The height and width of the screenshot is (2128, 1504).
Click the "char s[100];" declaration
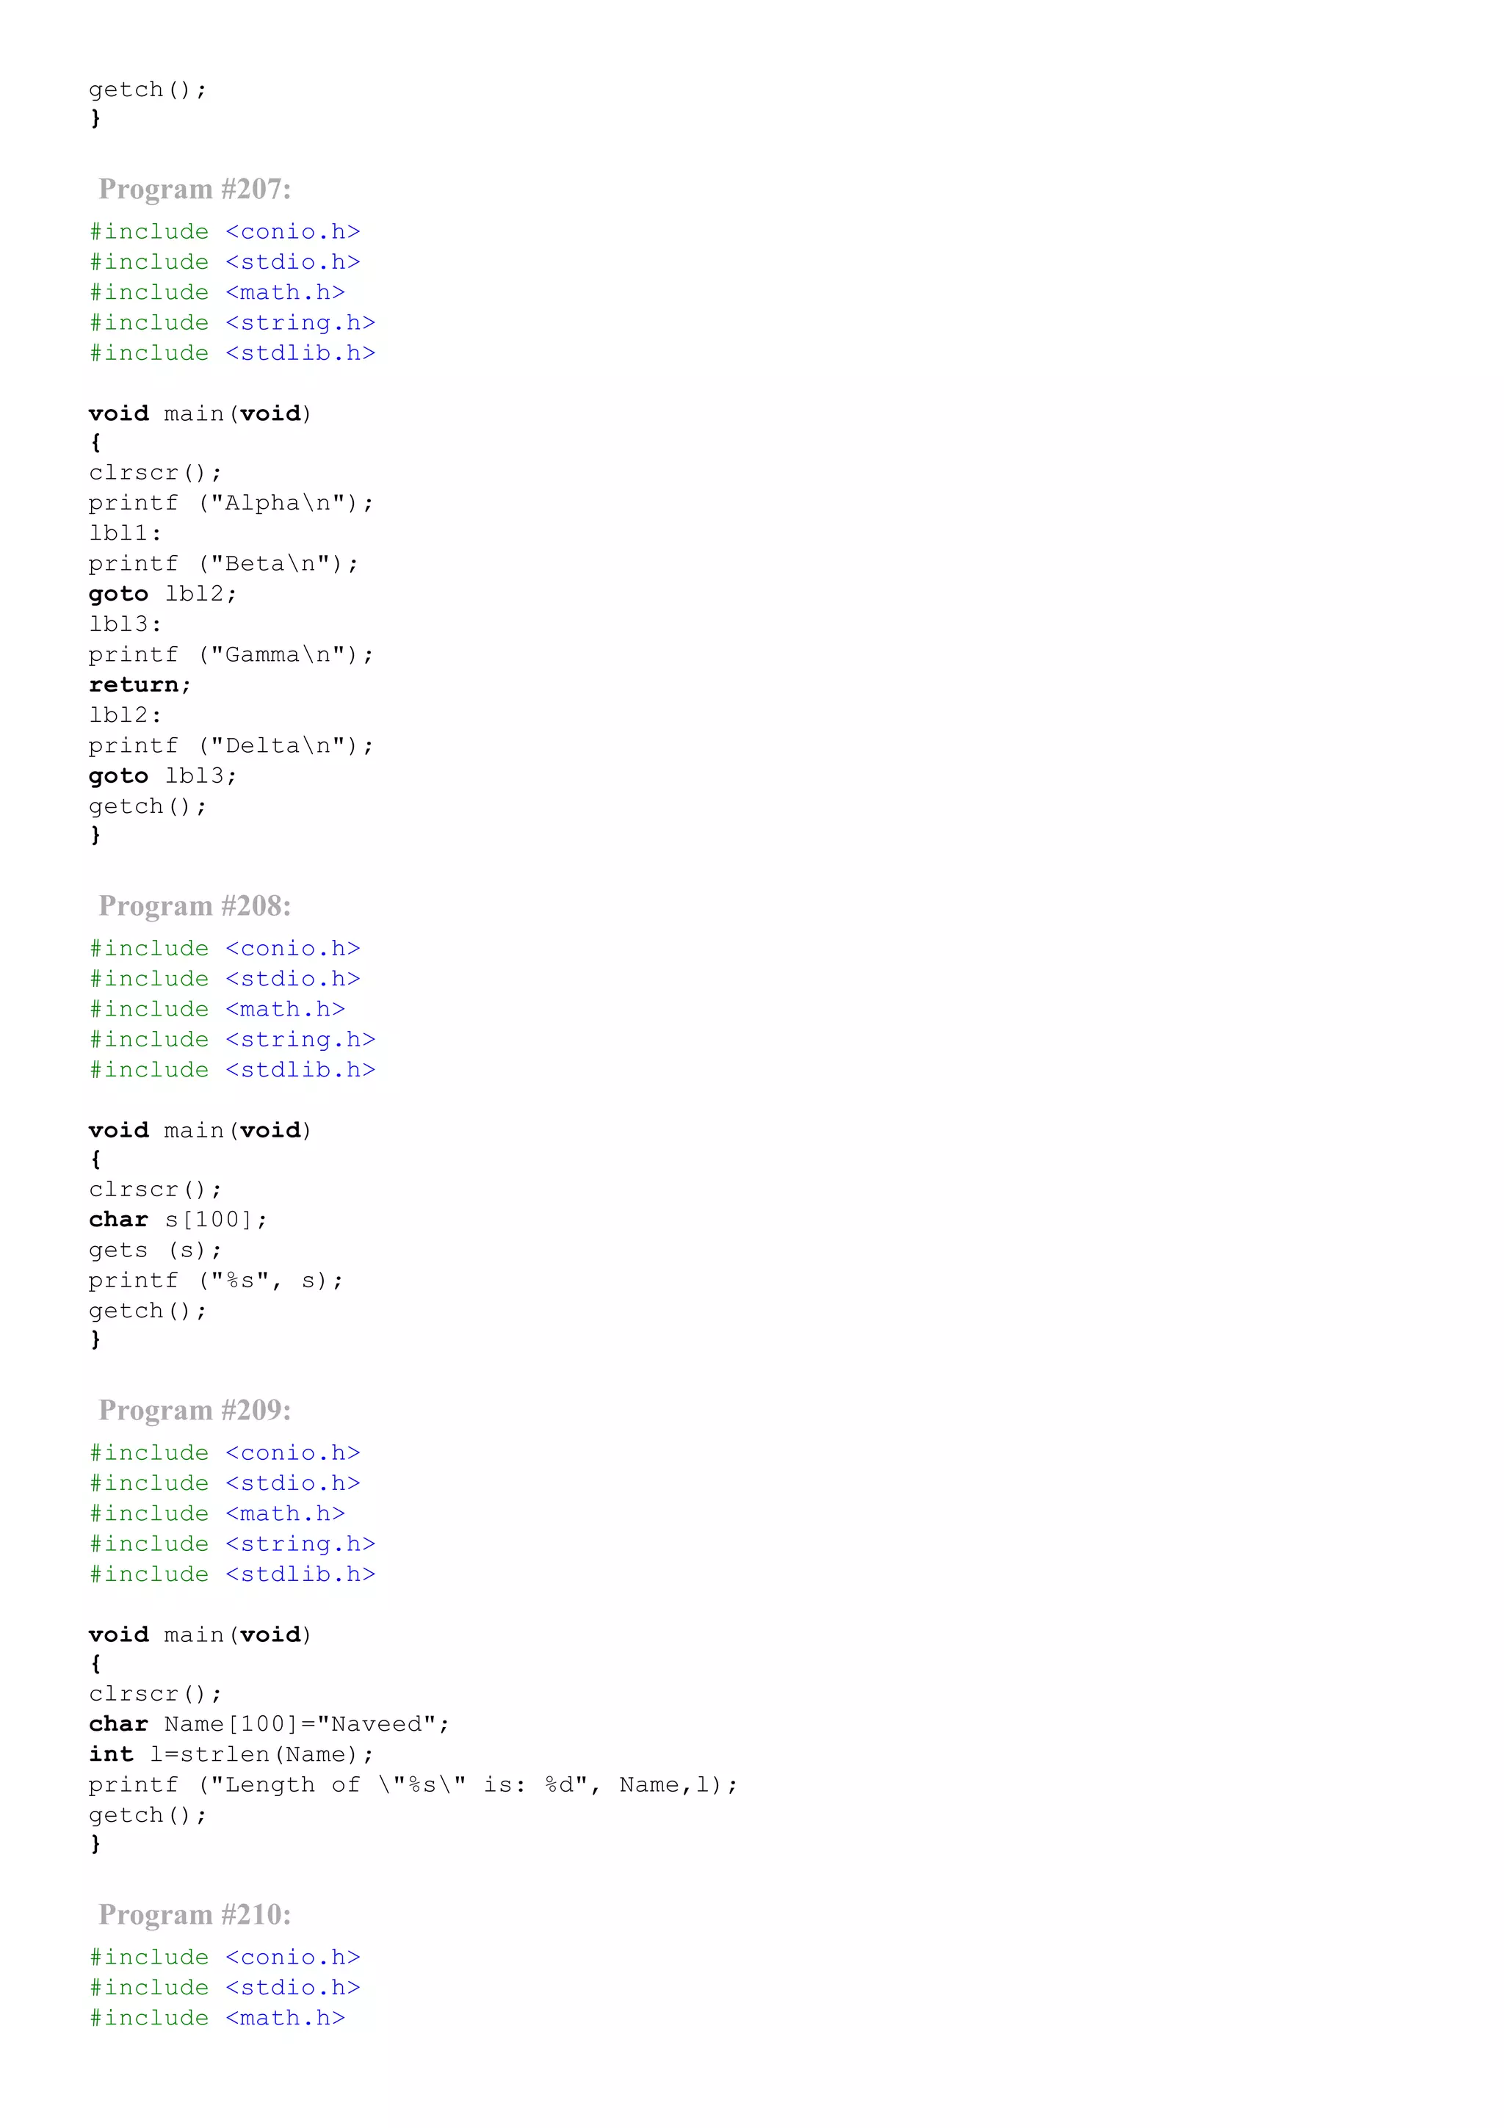coord(178,1220)
